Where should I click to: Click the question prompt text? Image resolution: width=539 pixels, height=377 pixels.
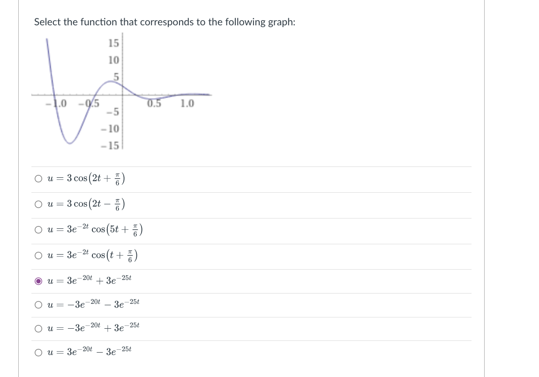(164, 22)
